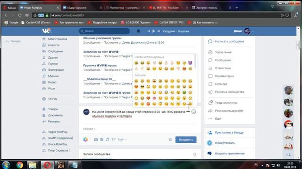Open the taskbar volume icon
Screen dimensions: 302x169
click(x=278, y=165)
